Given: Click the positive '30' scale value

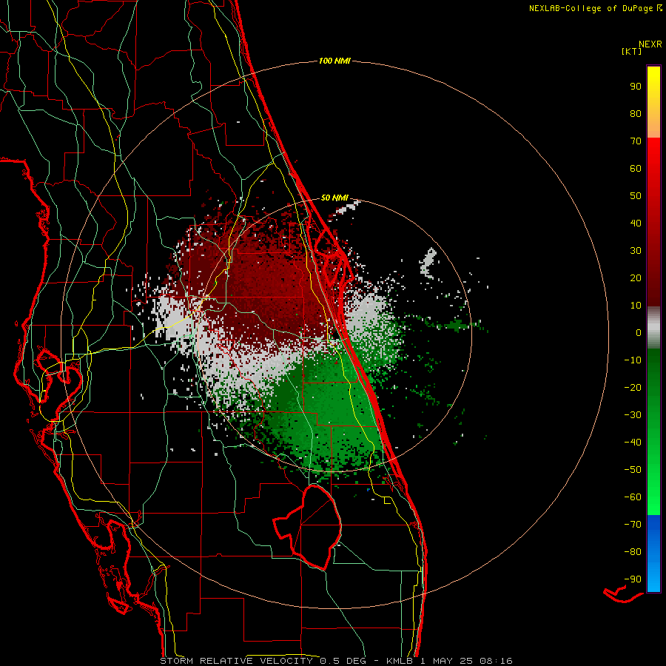Looking at the screenshot, I should [636, 251].
